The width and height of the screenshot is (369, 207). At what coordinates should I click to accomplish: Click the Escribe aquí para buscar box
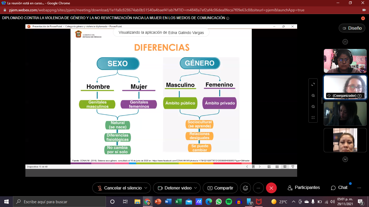(59, 202)
